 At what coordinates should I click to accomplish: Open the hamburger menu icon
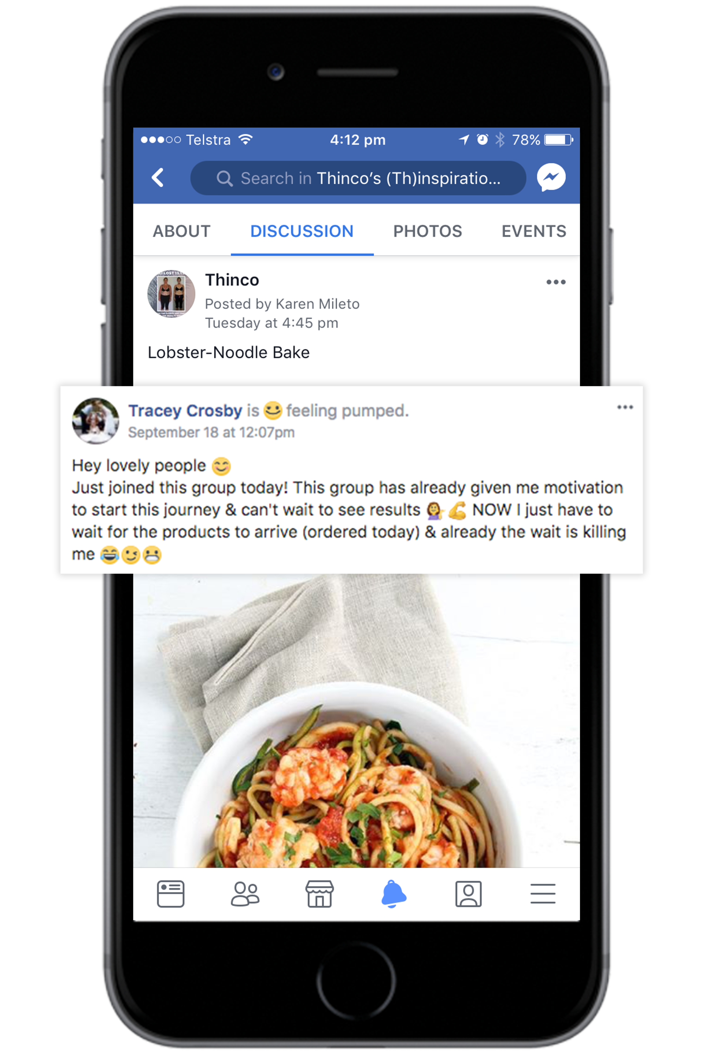tap(542, 893)
